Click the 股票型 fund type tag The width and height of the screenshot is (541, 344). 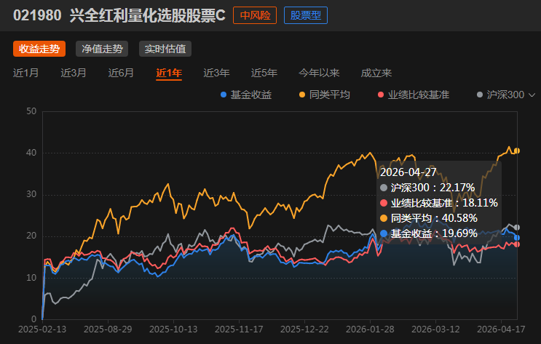306,15
